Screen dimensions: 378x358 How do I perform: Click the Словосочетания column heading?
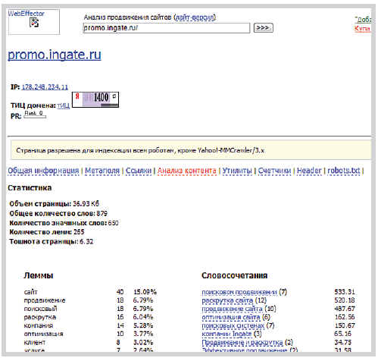[234, 275]
